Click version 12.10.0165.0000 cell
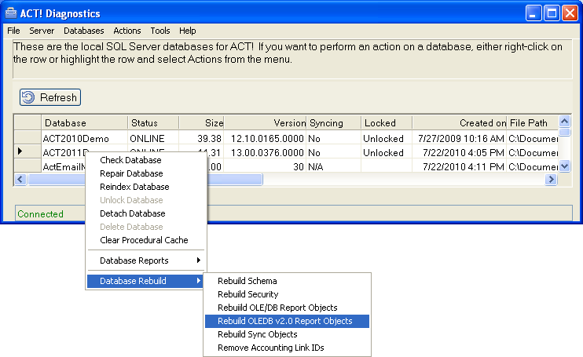Viewport: 583px width, 357px height. click(265, 138)
